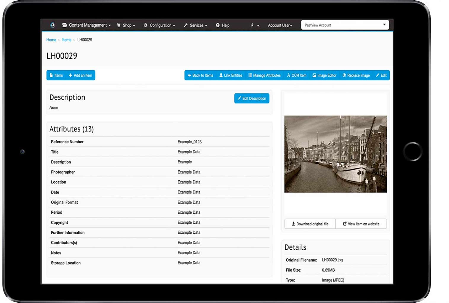Viewport: 449px width, 303px height.
Task: Go to Home breadcrumb link
Action: click(51, 40)
